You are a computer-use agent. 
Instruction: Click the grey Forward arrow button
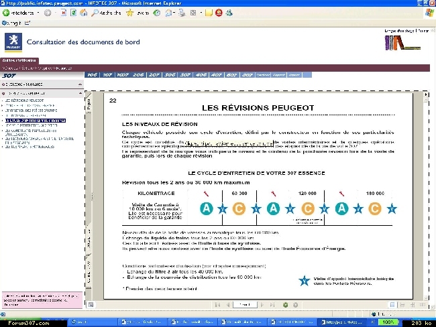(48, 13)
